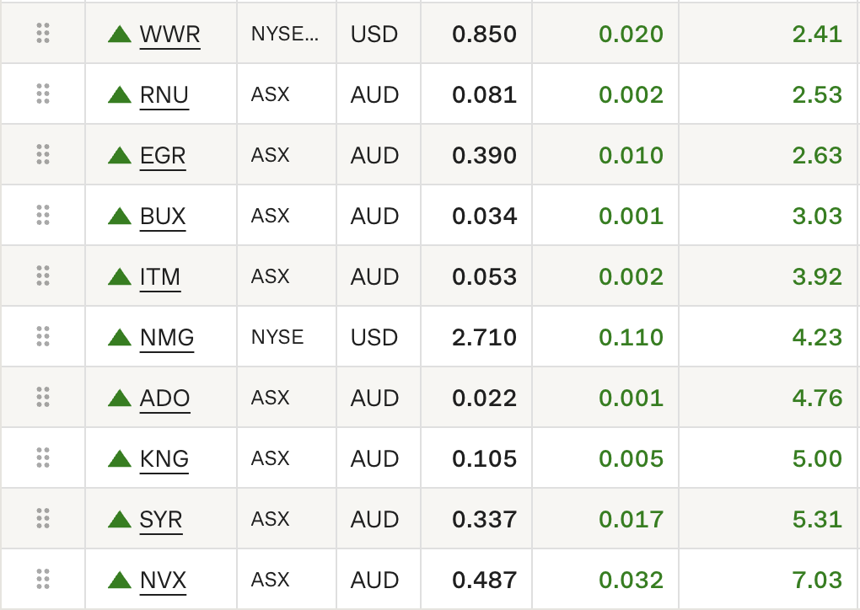Click the drag handle for WWR row
The height and width of the screenshot is (610, 860).
[x=43, y=33]
